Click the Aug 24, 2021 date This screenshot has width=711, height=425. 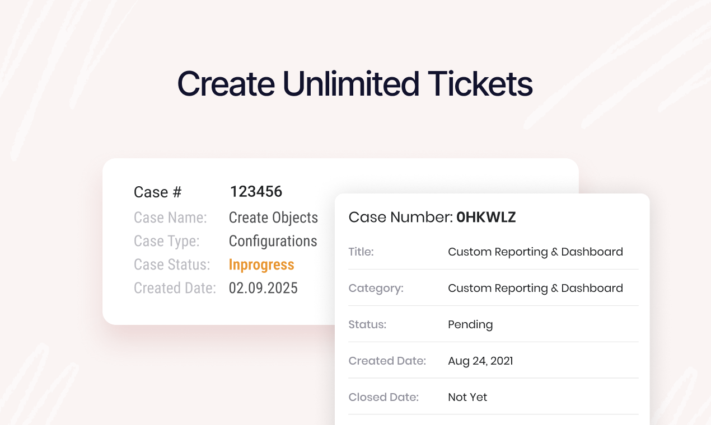[480, 361]
